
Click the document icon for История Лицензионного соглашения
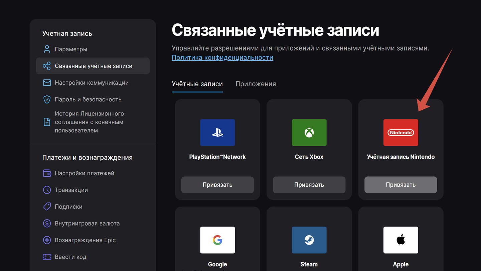pos(47,122)
